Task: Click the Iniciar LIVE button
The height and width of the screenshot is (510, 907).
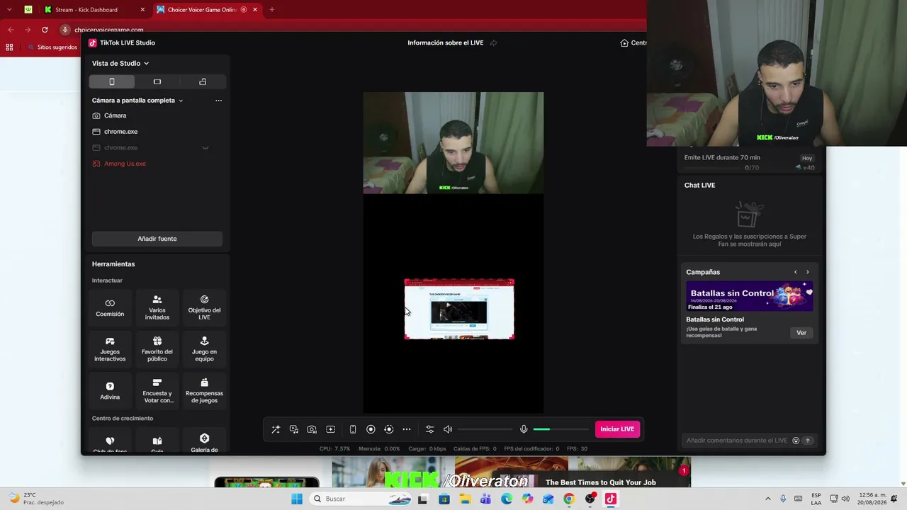Action: 617,429
